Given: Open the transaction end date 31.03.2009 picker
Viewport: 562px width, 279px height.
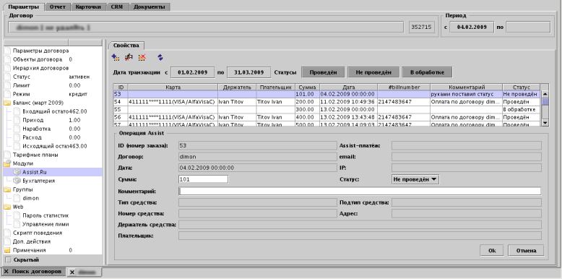Looking at the screenshot, I should point(248,72).
